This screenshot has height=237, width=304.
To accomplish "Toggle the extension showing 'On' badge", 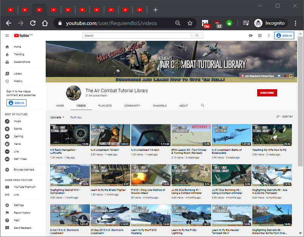I will (205, 24).
